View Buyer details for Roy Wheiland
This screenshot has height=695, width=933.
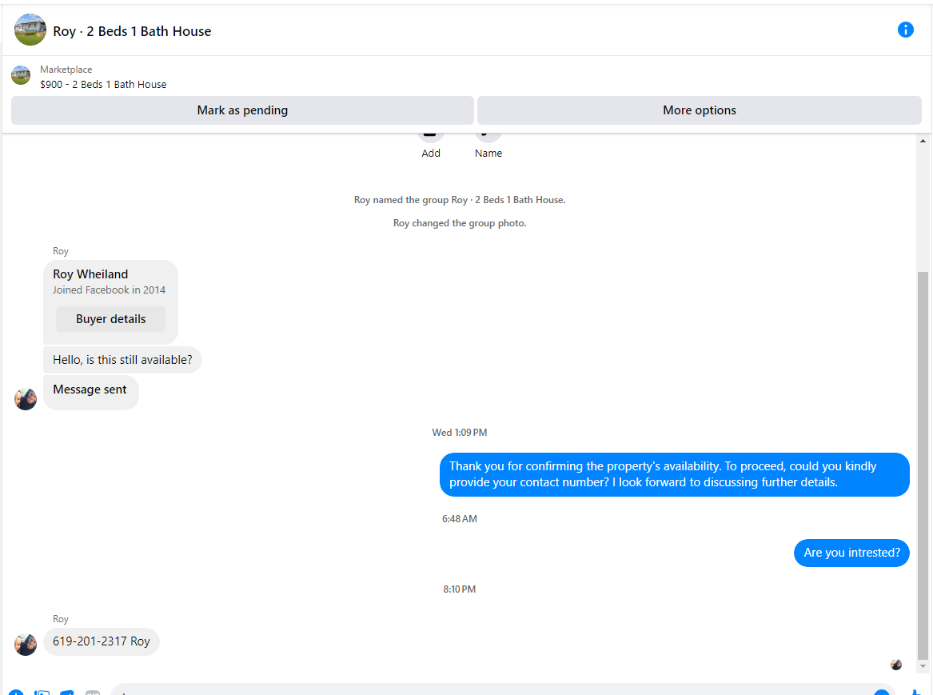[x=110, y=319]
